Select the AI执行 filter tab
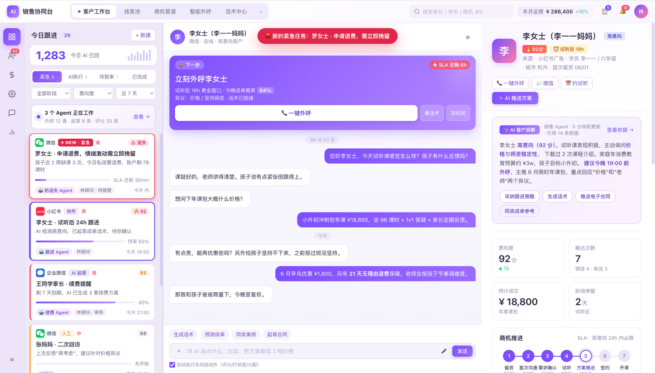This screenshot has width=655, height=373. 78,77
